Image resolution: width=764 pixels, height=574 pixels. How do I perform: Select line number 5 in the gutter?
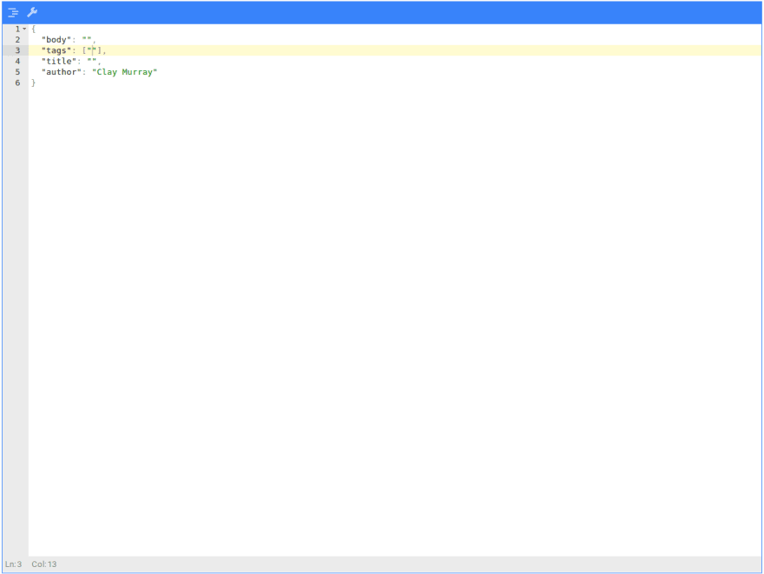click(x=17, y=71)
